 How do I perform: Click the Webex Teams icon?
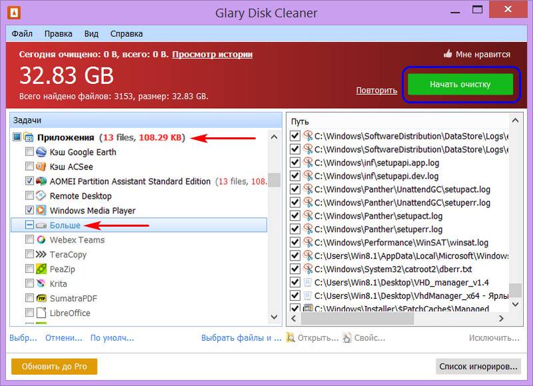(x=41, y=240)
